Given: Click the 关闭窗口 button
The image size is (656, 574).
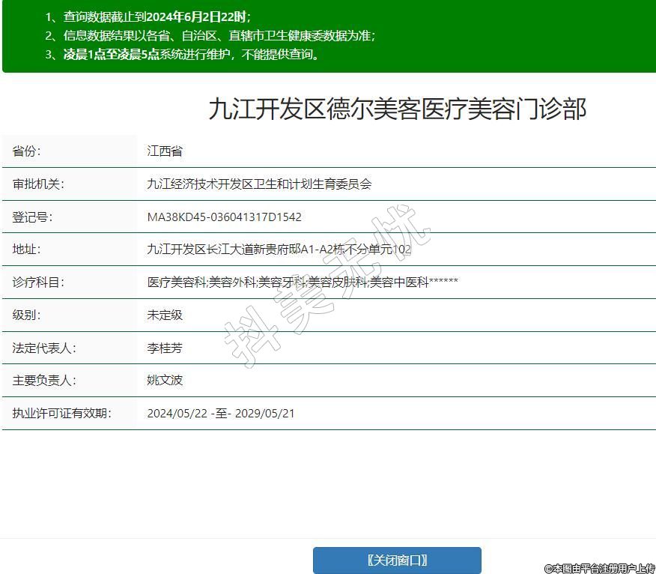Looking at the screenshot, I should point(397,560).
